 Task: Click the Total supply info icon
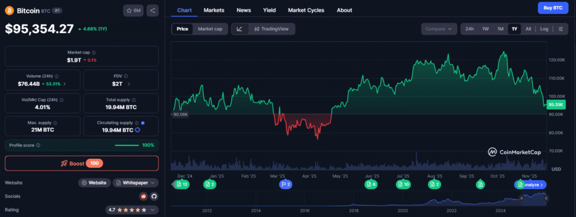coord(134,100)
